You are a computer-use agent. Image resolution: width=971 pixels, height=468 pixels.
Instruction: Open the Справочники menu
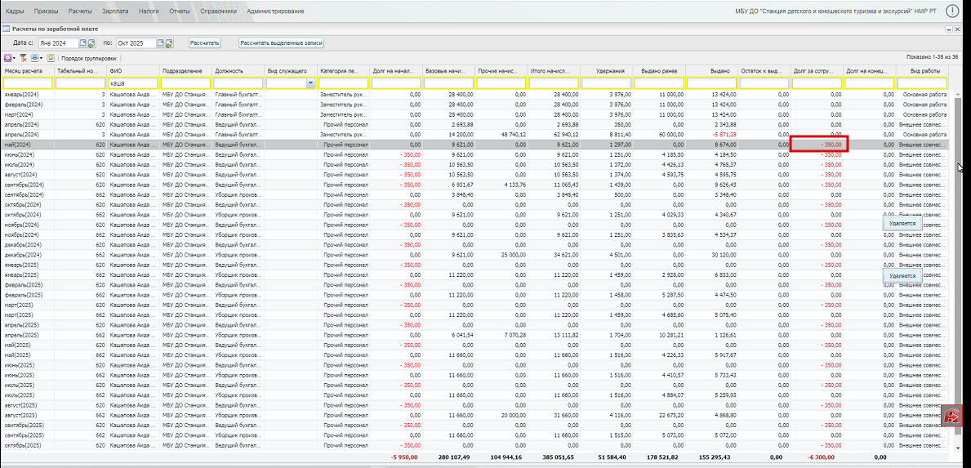pyautogui.click(x=218, y=11)
